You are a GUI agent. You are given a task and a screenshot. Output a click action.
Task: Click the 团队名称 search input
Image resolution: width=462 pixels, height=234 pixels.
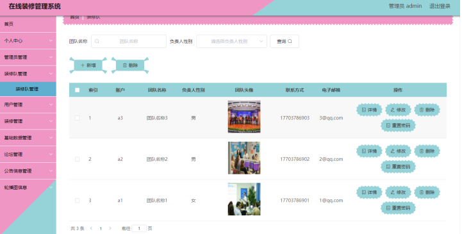129,41
